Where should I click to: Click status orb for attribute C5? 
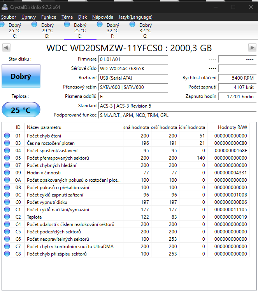[x=7, y=231]
